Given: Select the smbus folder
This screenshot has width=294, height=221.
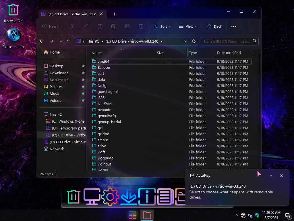Looking at the screenshot, I should click(171, 140).
